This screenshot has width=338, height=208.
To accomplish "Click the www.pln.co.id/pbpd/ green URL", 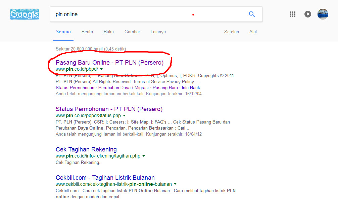I will [x=77, y=69].
